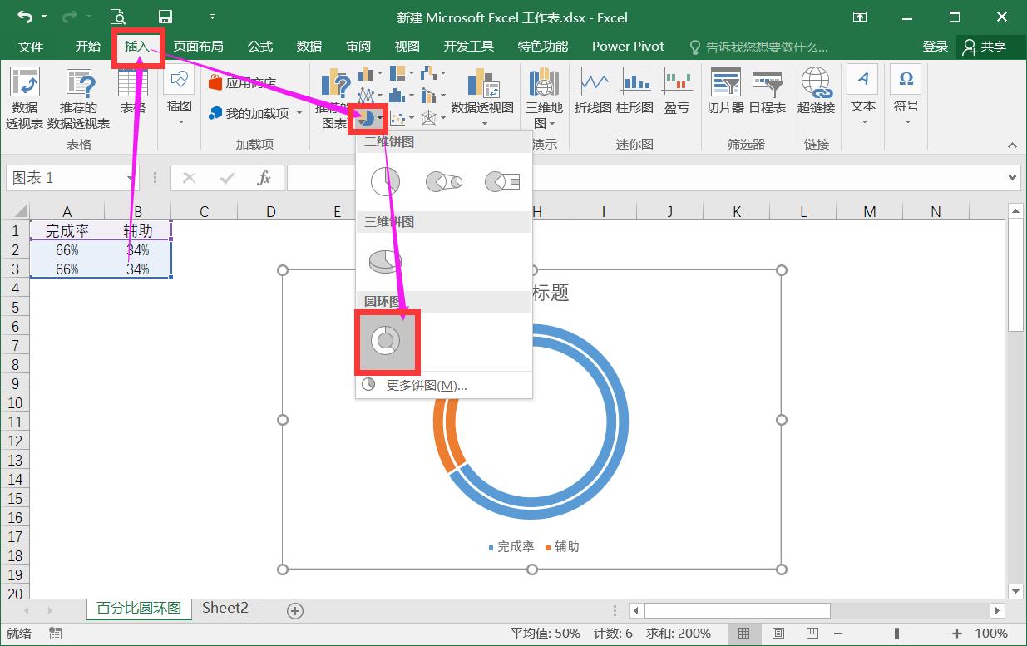The height and width of the screenshot is (646, 1027).
Task: Open the 插入 ribbon tab
Action: [136, 47]
